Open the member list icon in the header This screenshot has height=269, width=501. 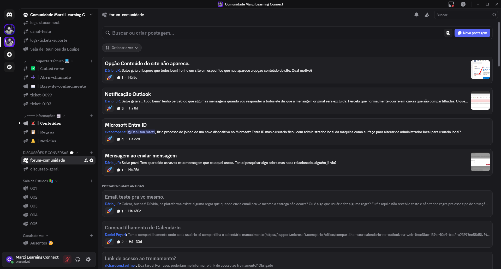click(x=427, y=15)
